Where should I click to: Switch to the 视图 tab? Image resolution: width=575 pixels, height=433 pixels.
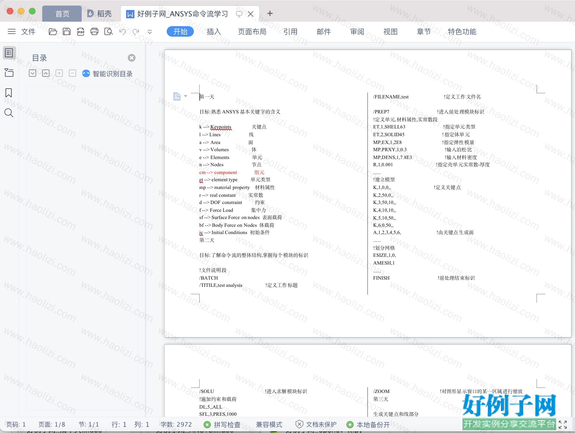point(391,32)
